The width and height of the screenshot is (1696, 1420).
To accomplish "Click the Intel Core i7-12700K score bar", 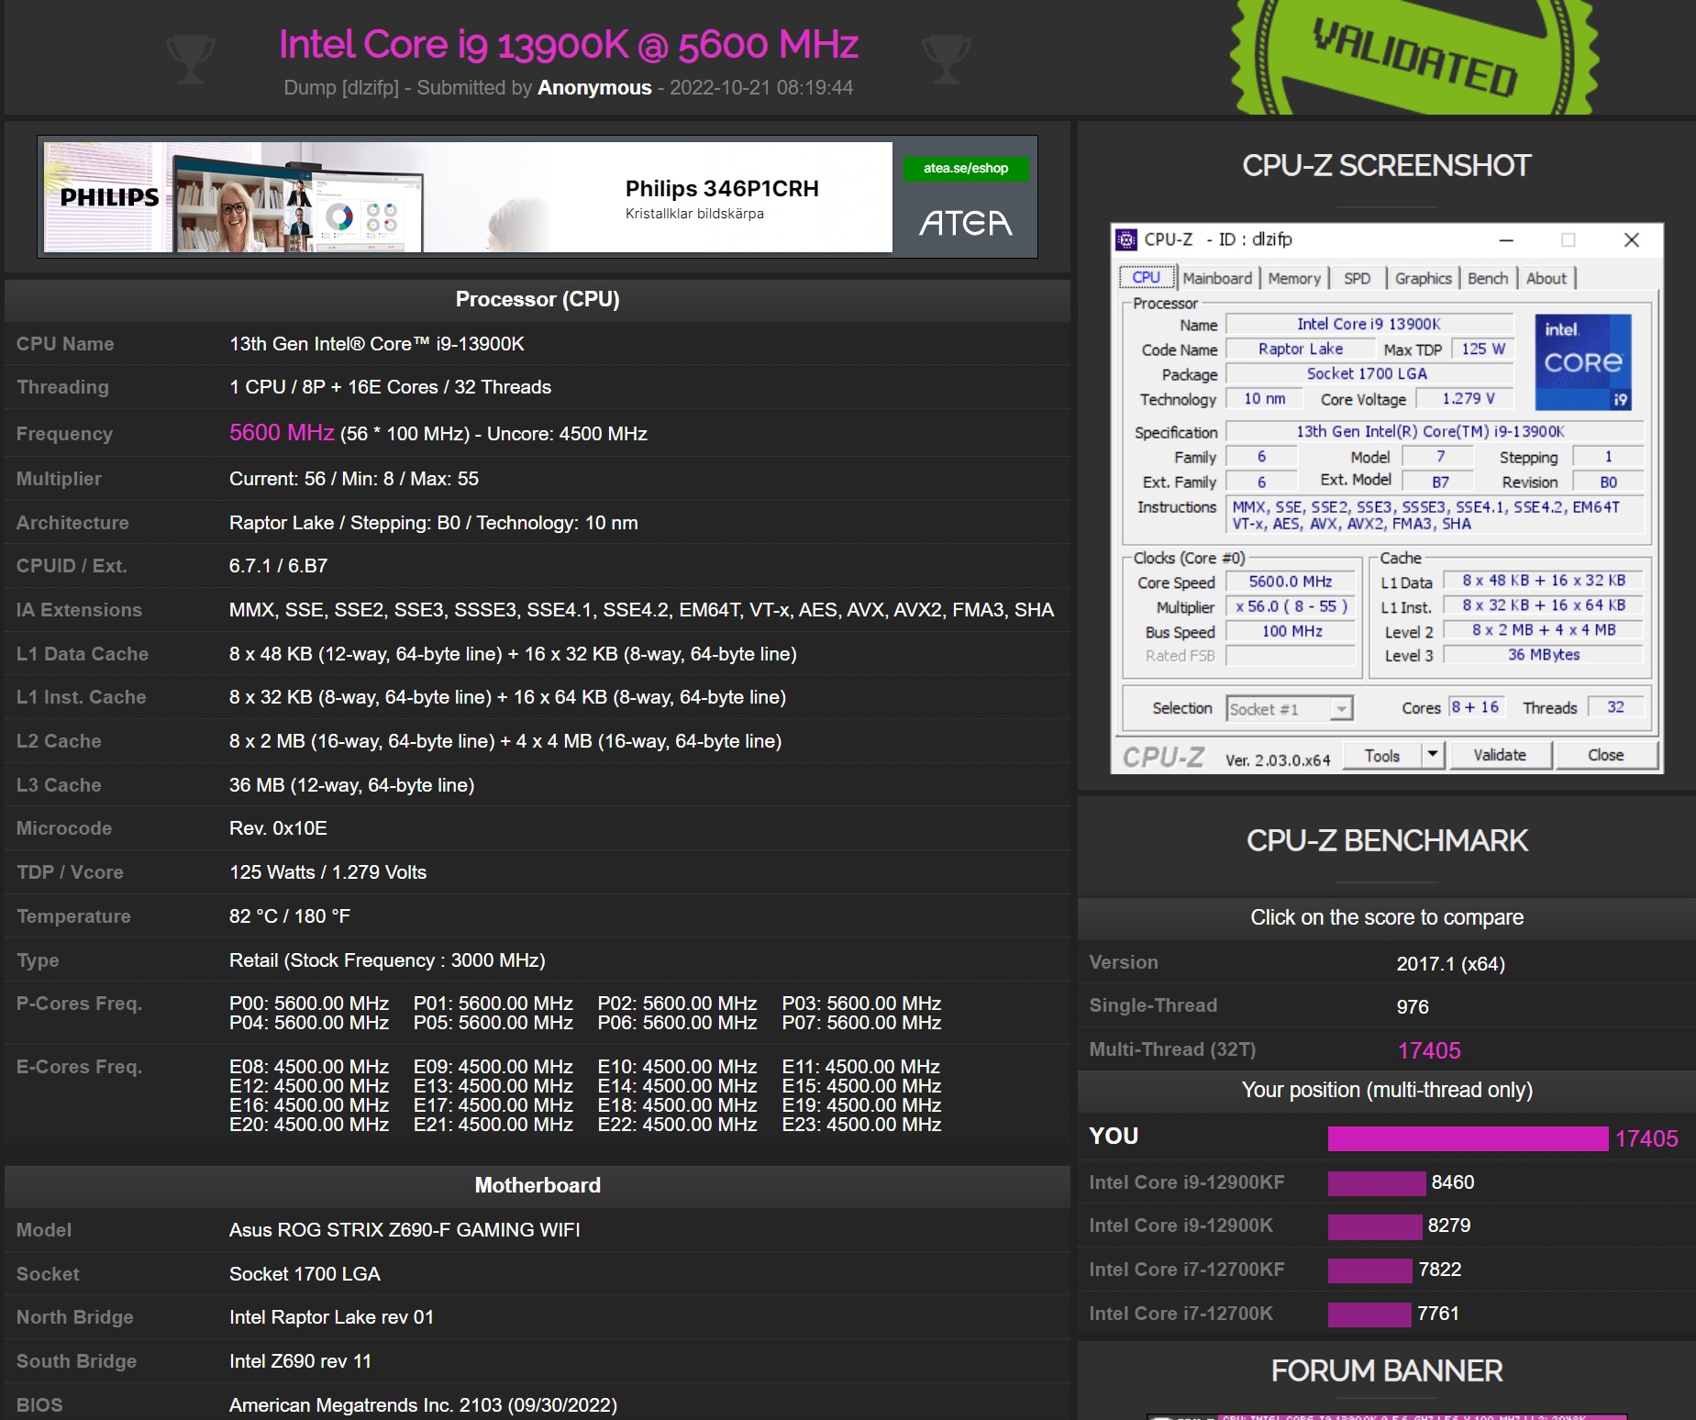I will (x=1369, y=1314).
